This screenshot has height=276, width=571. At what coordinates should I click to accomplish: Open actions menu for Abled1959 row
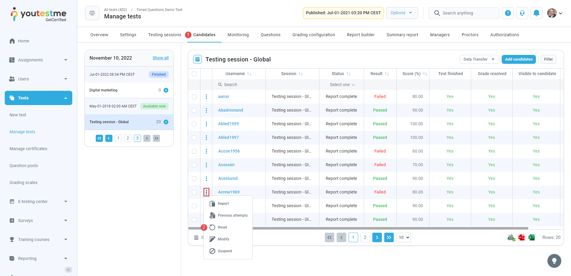pos(206,124)
